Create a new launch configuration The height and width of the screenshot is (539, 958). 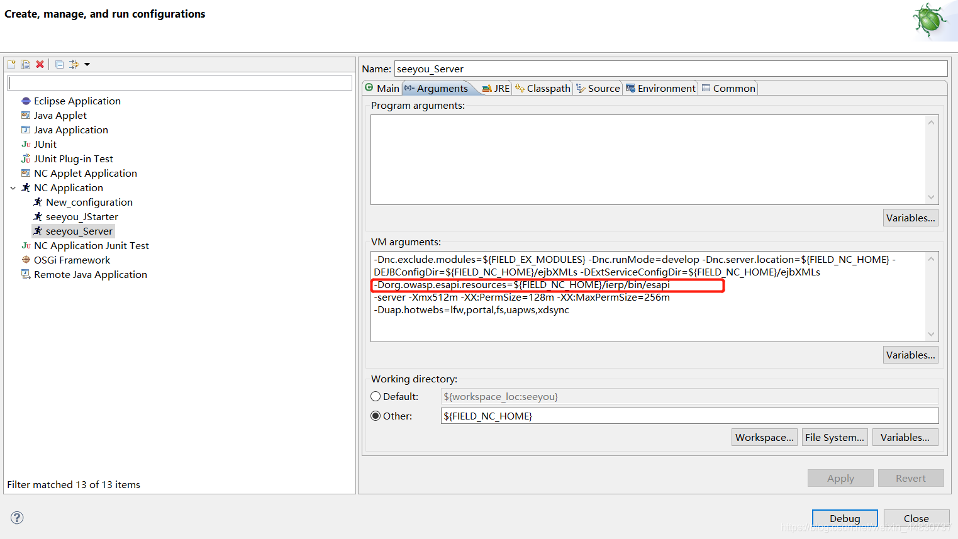[11, 64]
